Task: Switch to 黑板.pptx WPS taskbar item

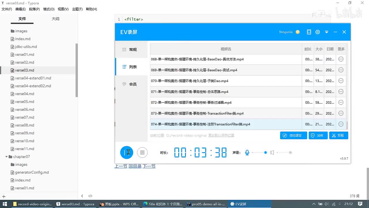Action: click(119, 204)
